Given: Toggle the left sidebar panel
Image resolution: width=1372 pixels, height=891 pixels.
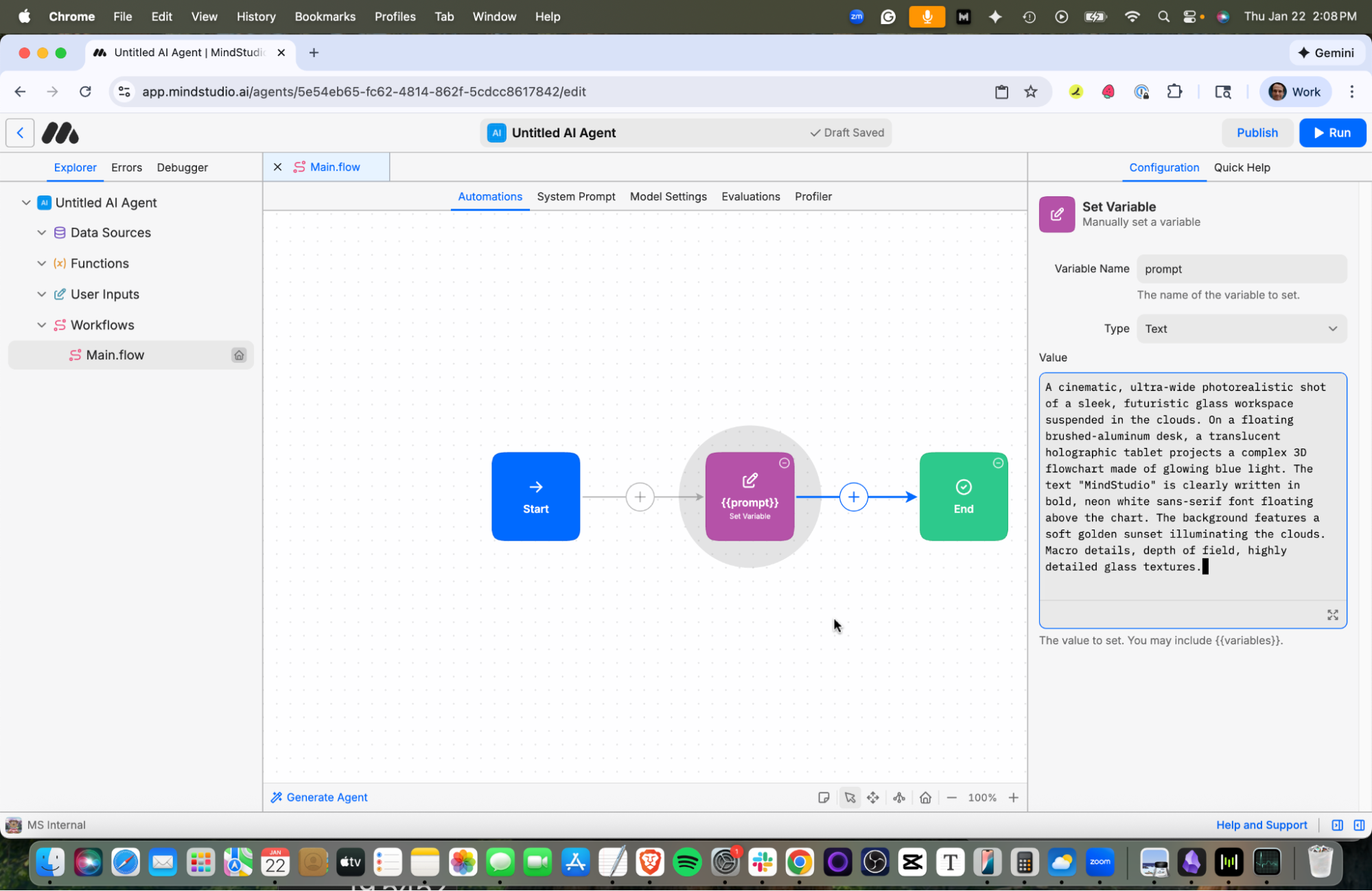Looking at the screenshot, I should click(x=1337, y=824).
